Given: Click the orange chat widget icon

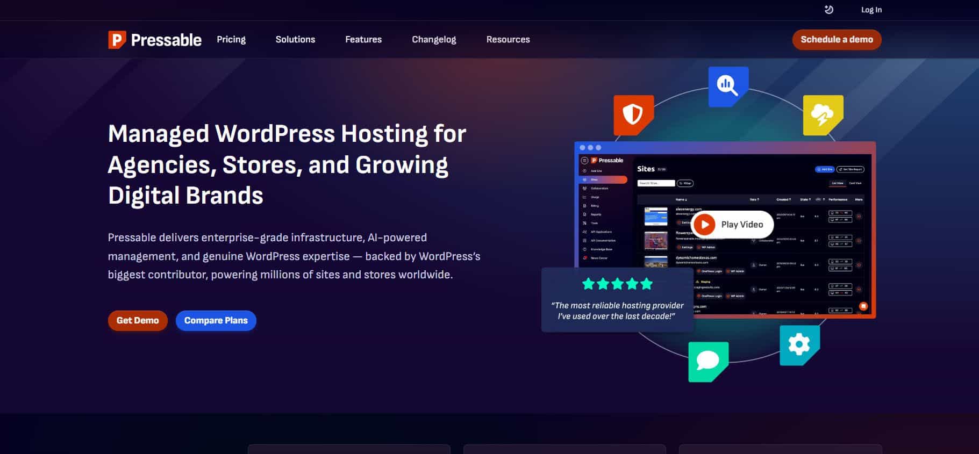Looking at the screenshot, I should click(863, 306).
